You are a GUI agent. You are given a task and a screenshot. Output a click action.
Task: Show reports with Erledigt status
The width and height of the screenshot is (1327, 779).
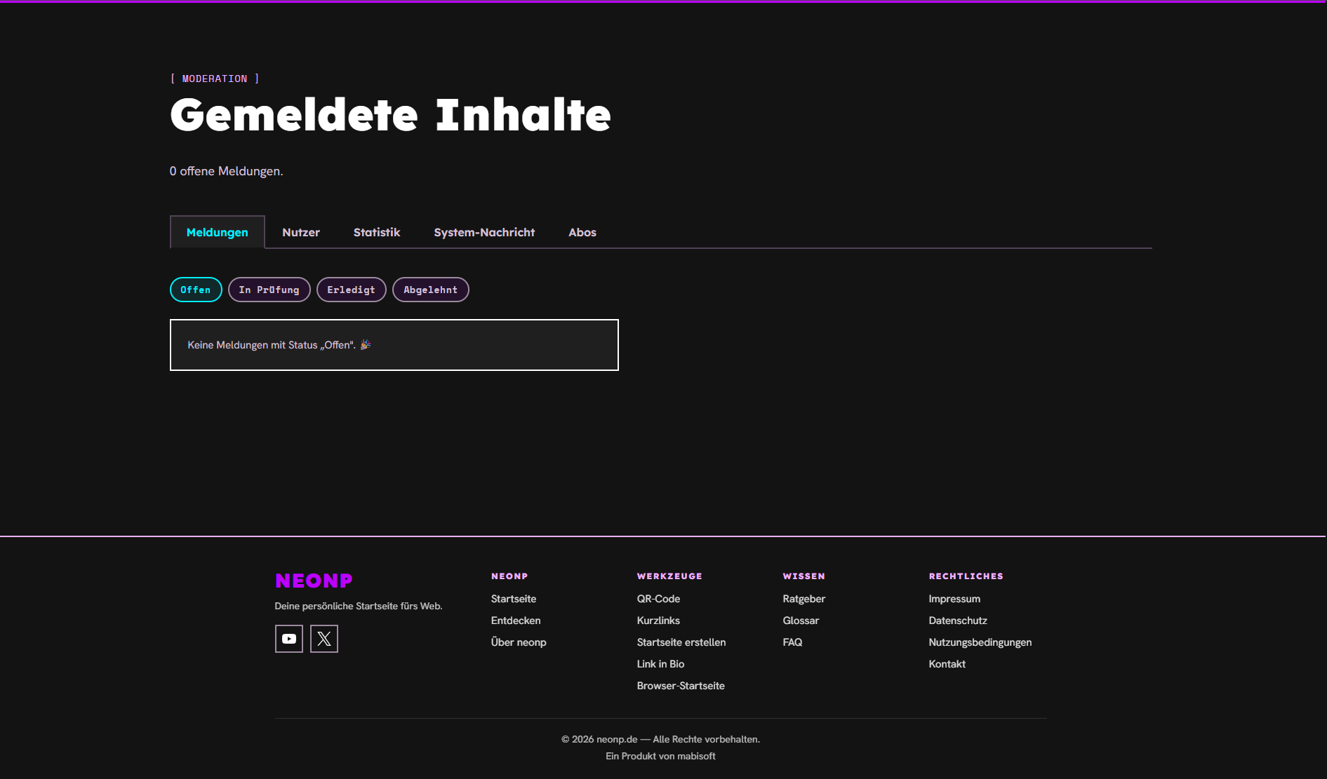[x=352, y=290]
